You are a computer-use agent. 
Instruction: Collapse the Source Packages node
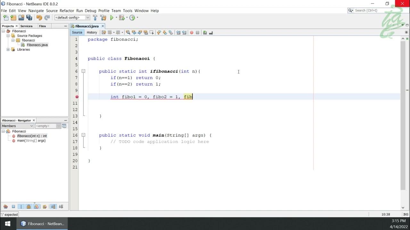(x=8, y=36)
